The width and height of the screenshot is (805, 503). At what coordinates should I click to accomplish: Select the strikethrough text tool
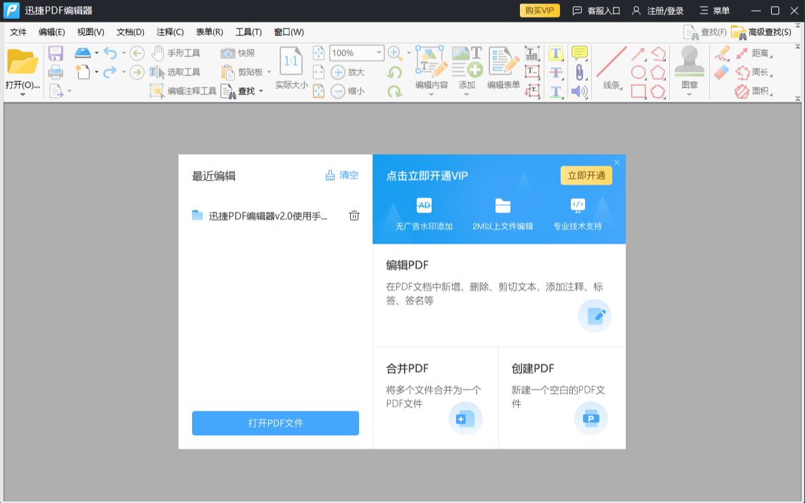556,72
